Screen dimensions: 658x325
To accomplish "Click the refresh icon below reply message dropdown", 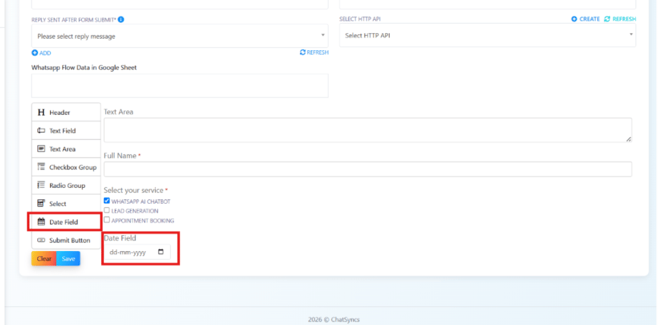I will (x=303, y=52).
